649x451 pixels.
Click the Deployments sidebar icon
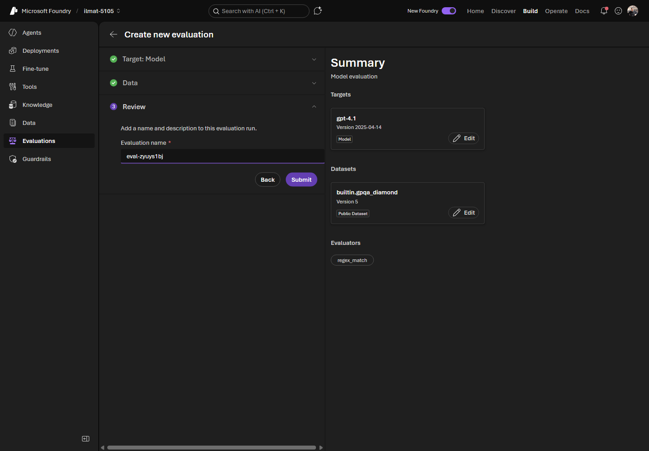coord(13,51)
